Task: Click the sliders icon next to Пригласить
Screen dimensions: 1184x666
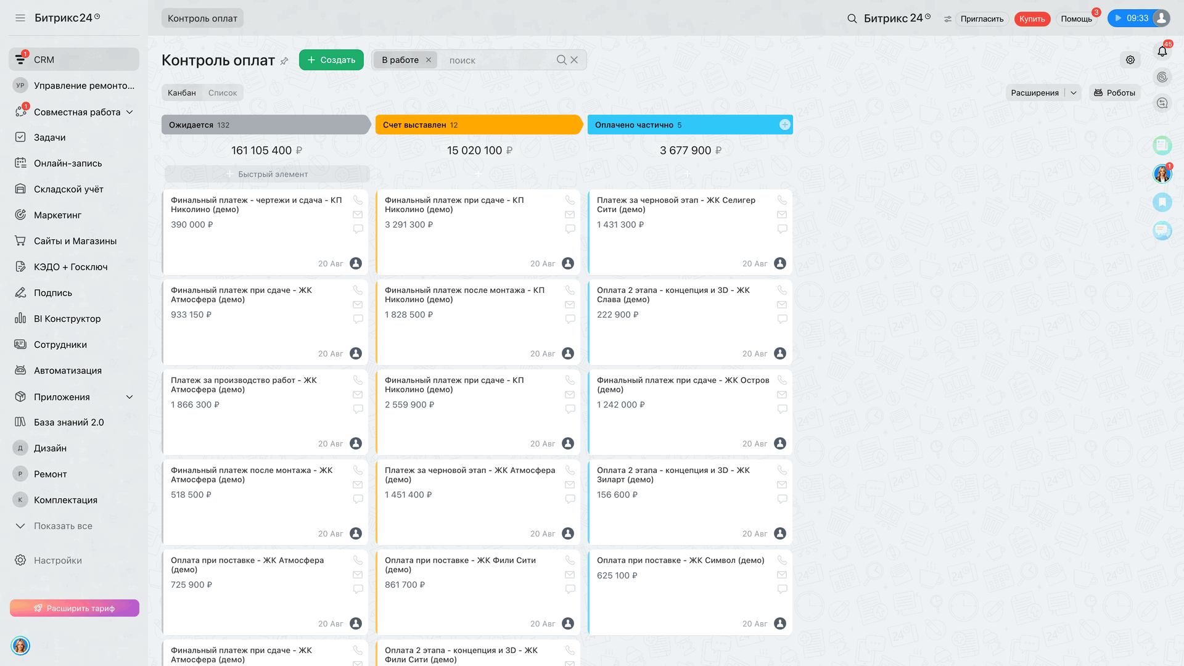Action: (948, 19)
